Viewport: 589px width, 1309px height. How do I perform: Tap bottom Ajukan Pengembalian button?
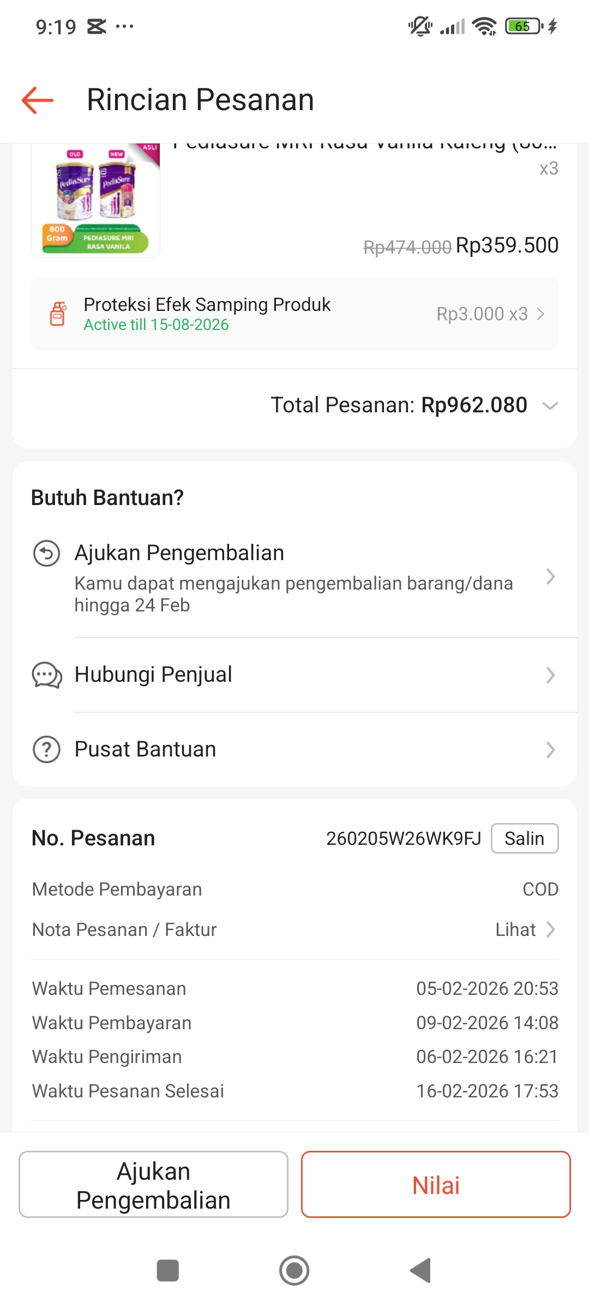click(x=153, y=1185)
